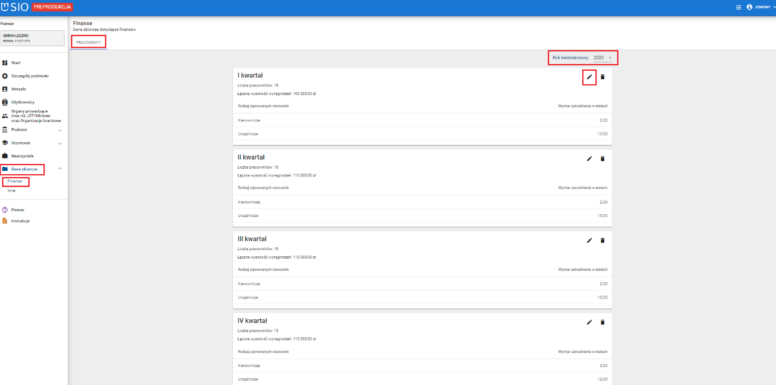Switch to the Pracownicy tab

[x=88, y=42]
